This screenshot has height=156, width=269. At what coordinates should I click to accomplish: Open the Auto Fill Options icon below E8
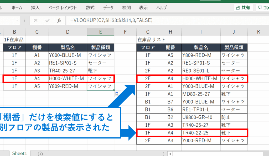(117, 94)
